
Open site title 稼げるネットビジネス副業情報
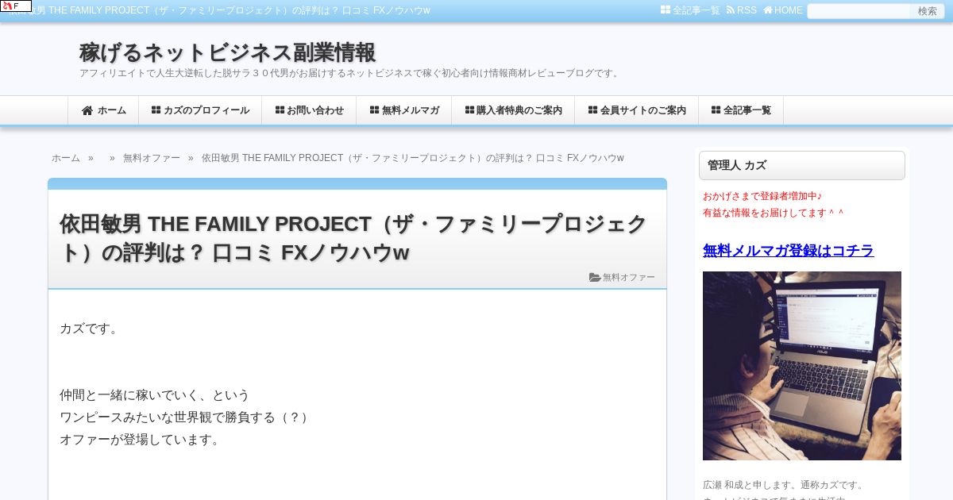coord(227,52)
